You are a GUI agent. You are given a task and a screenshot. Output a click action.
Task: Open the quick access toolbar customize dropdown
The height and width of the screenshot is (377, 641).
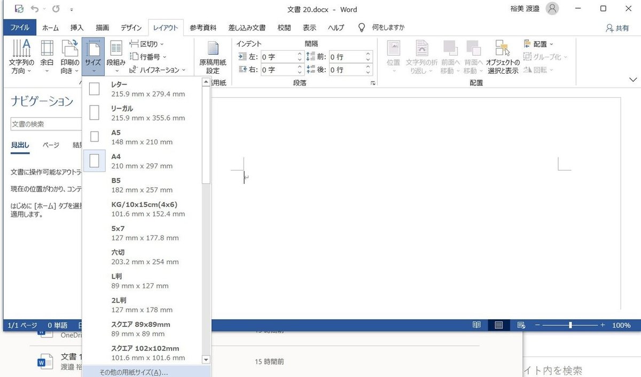pos(72,10)
